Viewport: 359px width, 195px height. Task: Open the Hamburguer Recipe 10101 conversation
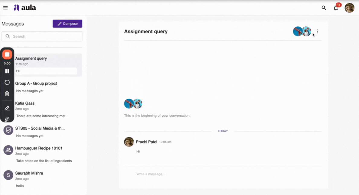coord(42,154)
